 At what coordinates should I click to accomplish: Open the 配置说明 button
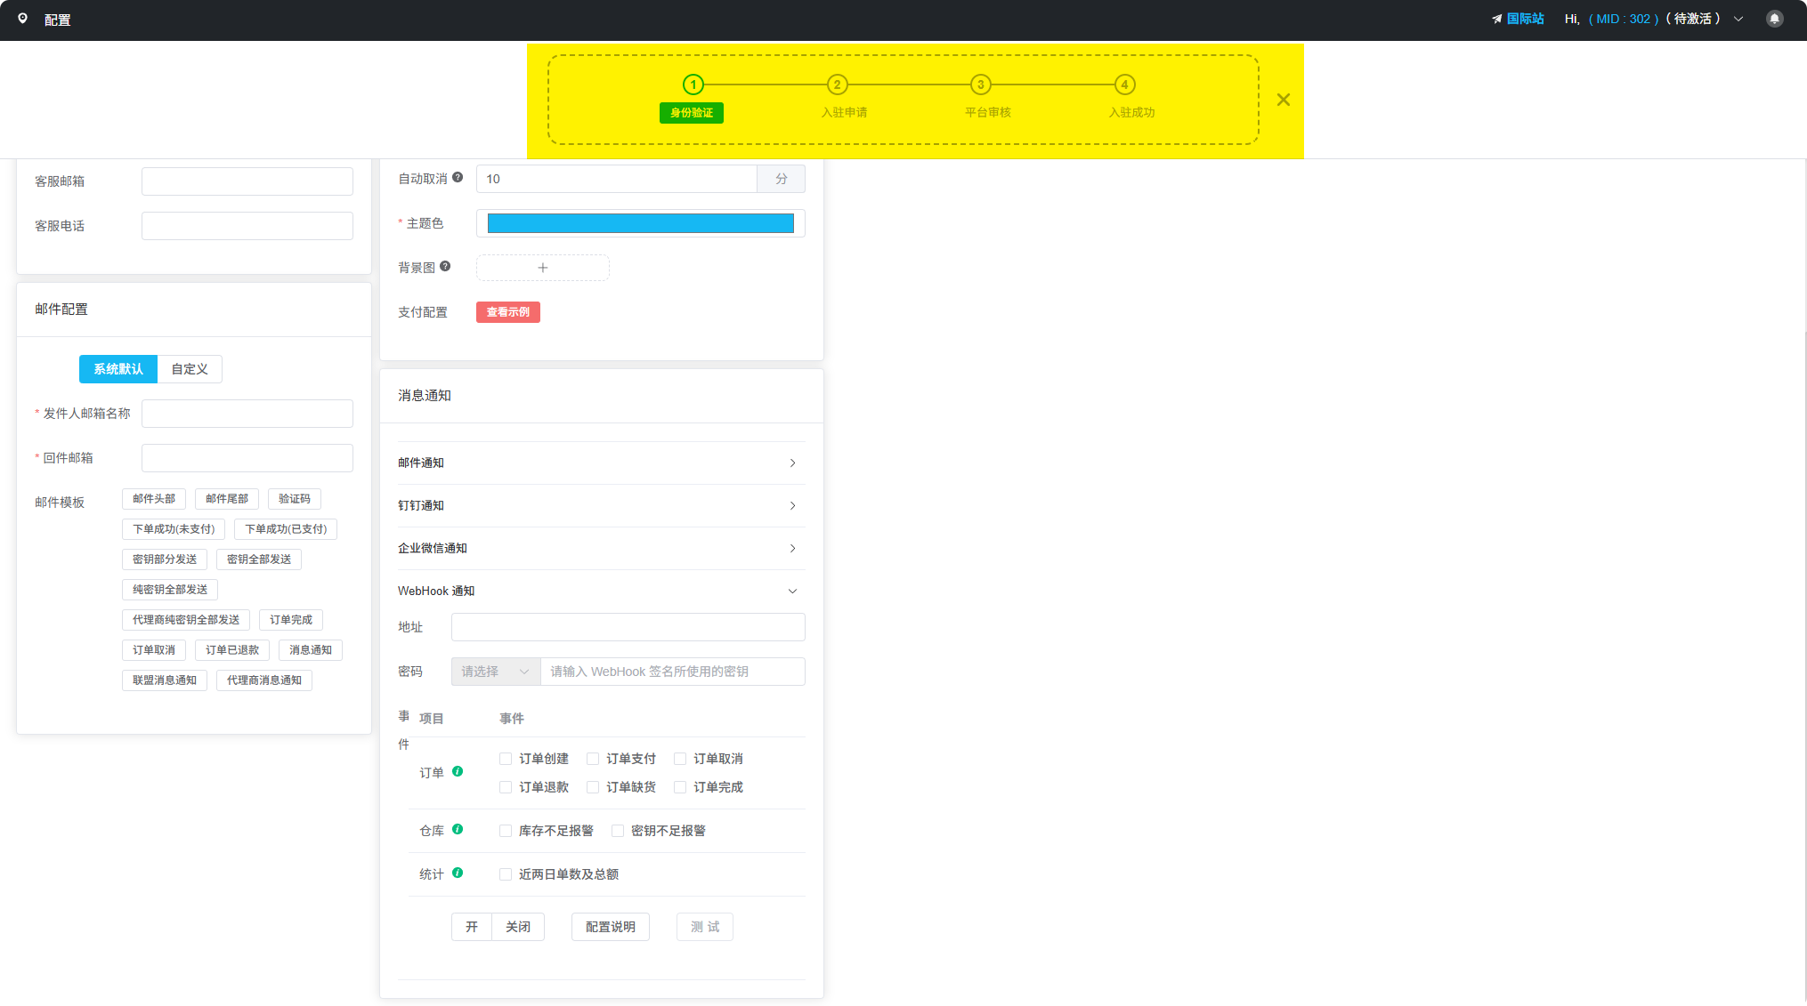[x=610, y=927]
